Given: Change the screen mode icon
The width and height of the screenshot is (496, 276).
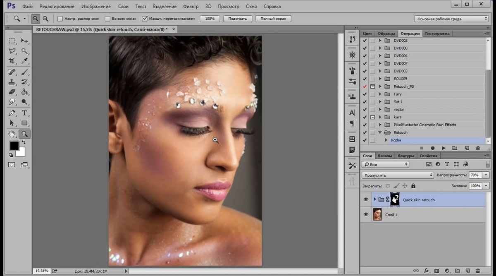Looking at the screenshot, I should click(x=24, y=164).
